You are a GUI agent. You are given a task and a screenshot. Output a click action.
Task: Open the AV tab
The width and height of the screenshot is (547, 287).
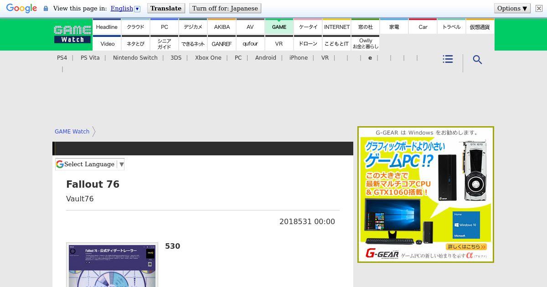pos(250,26)
